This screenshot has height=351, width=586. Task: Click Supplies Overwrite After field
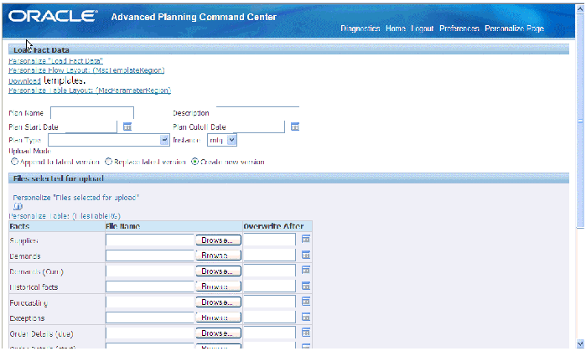click(270, 240)
